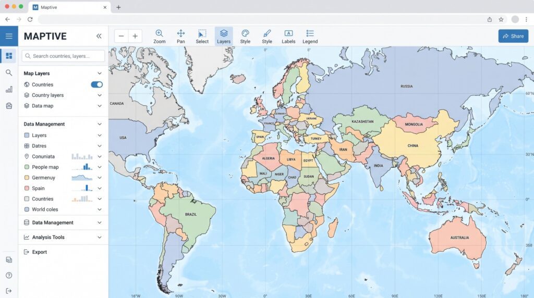Expand the Datres row chevron
Image resolution: width=534 pixels, height=298 pixels.
click(x=100, y=146)
